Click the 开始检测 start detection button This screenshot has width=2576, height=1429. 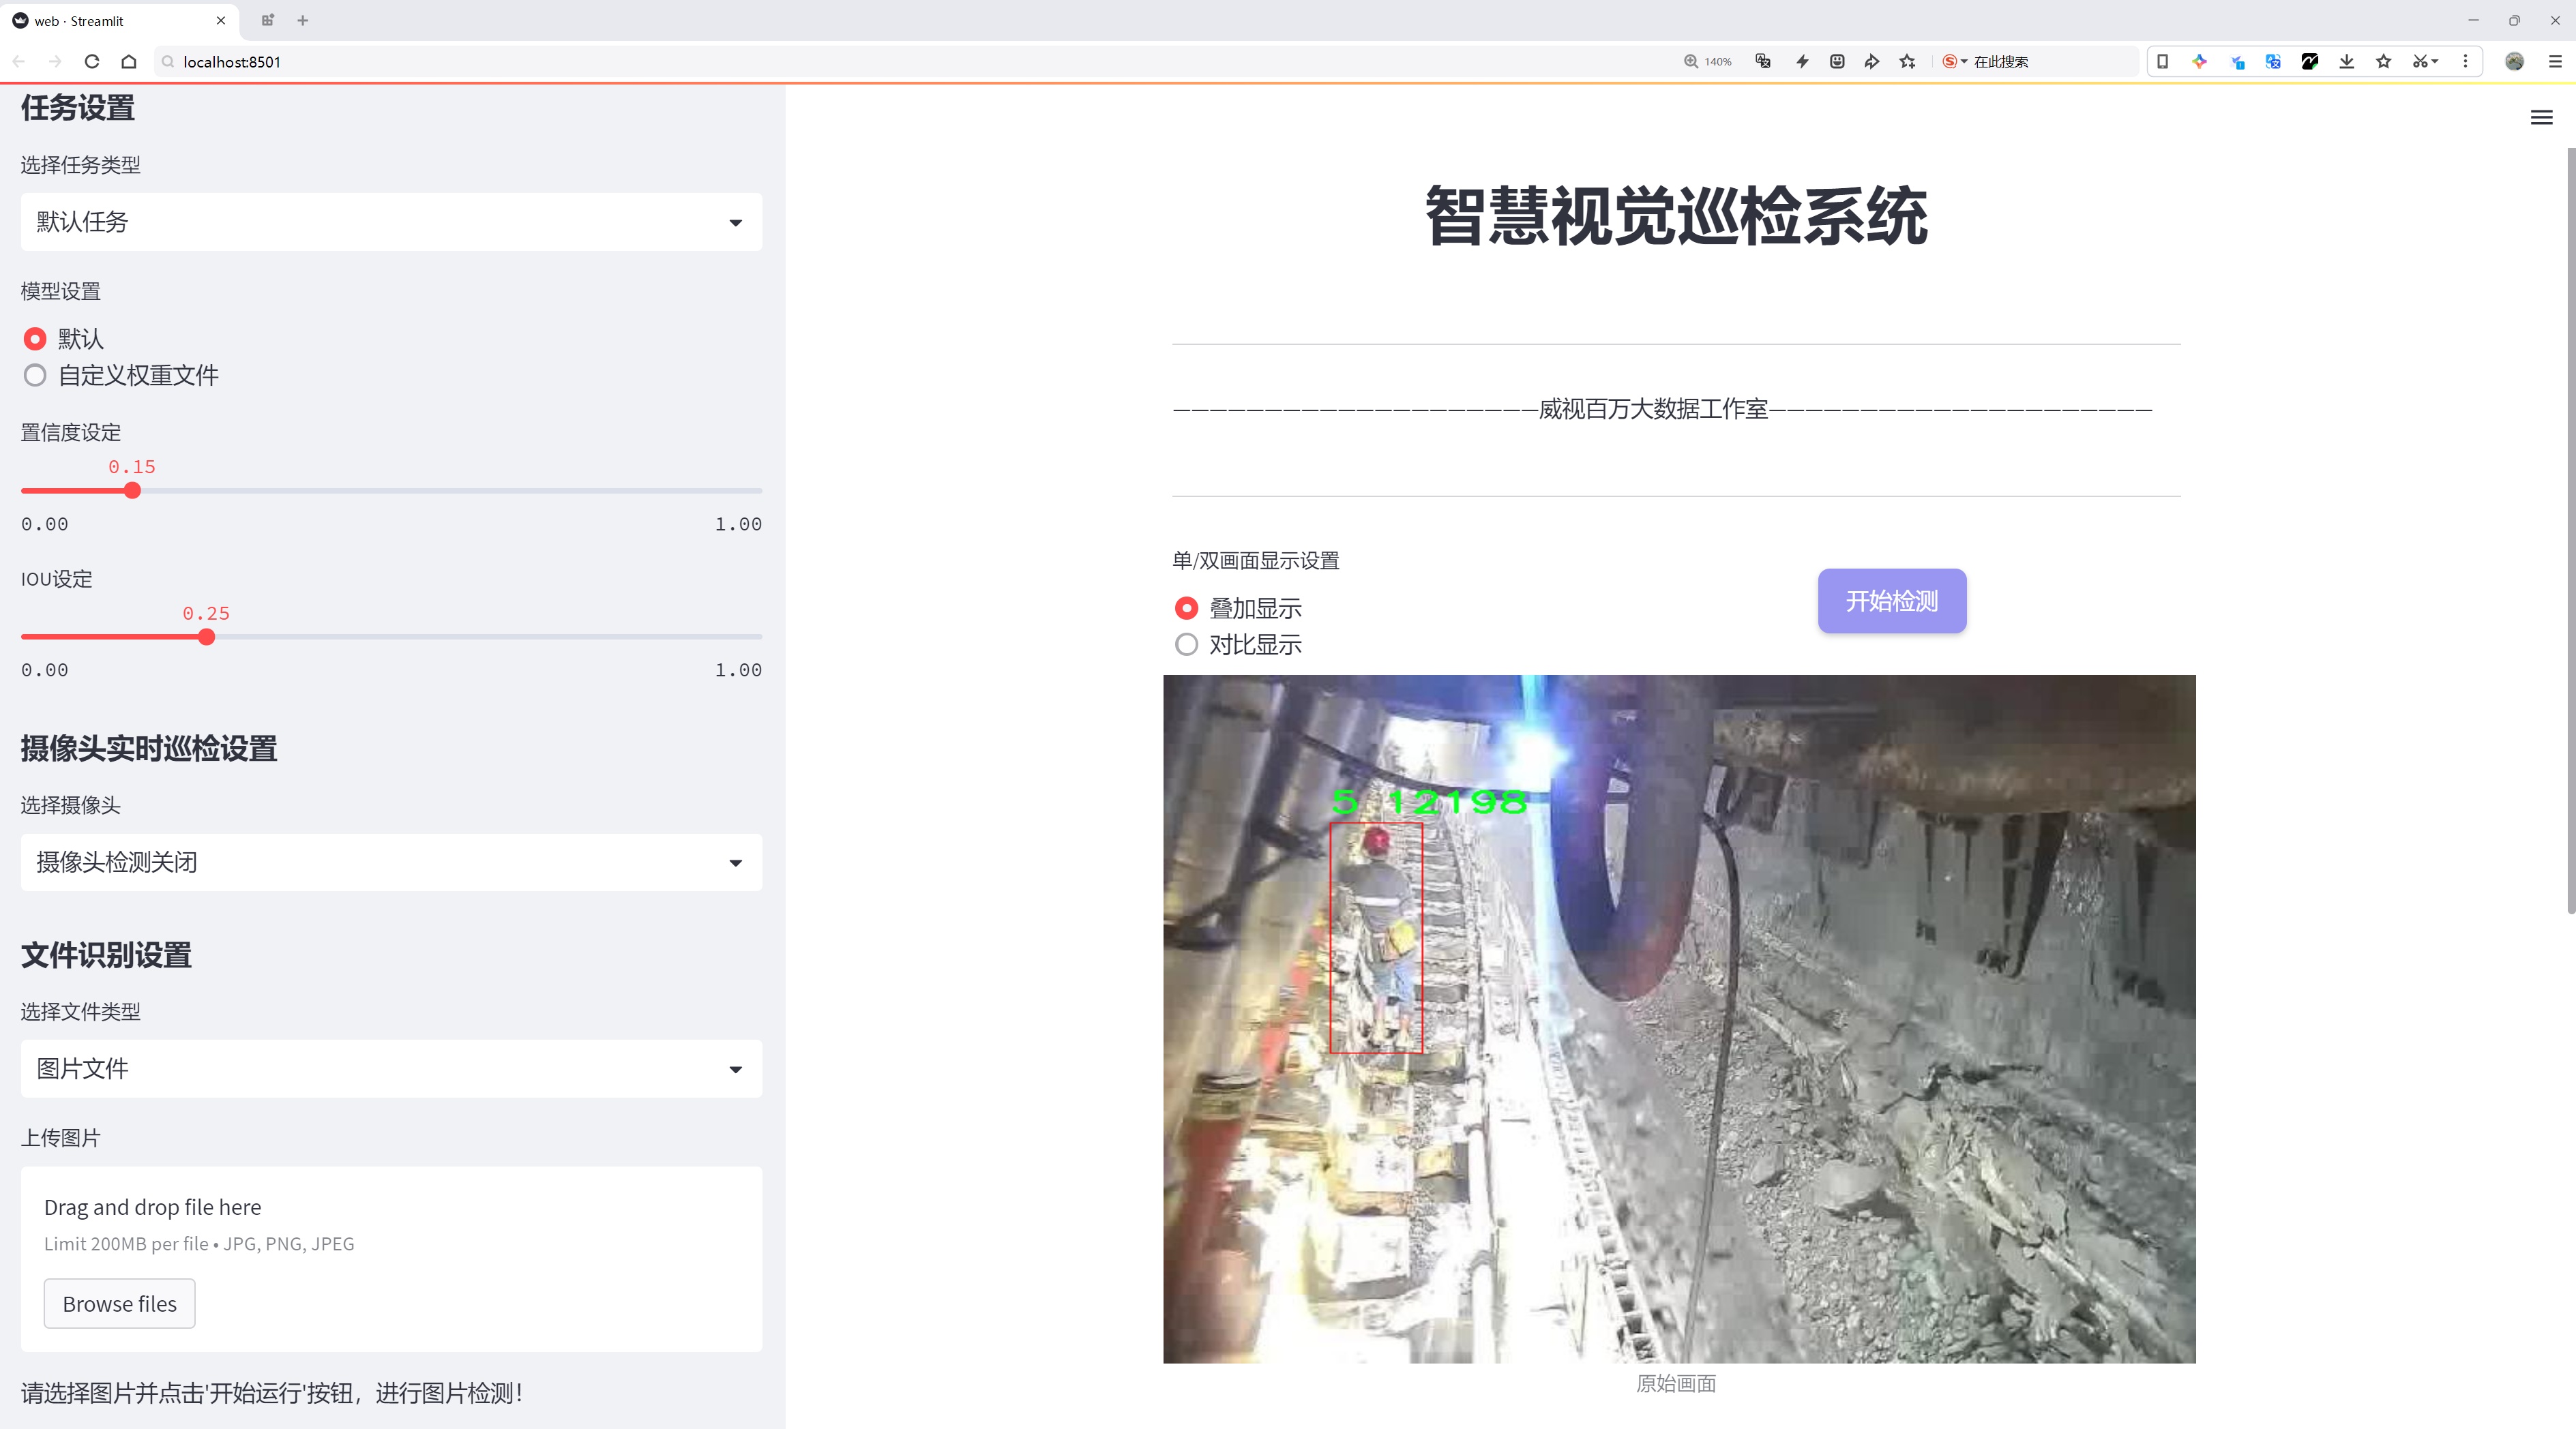click(x=1891, y=601)
